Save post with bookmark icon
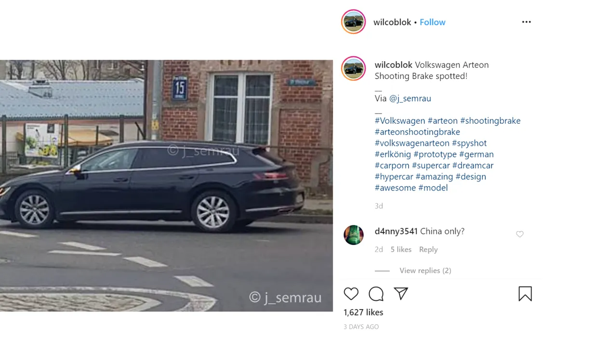Screen dimensions: 597x337 (525, 294)
